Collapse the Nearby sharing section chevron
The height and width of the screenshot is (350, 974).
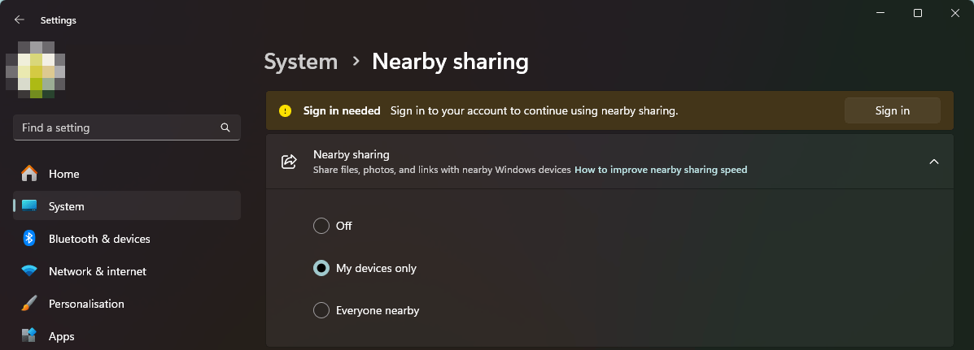click(933, 162)
